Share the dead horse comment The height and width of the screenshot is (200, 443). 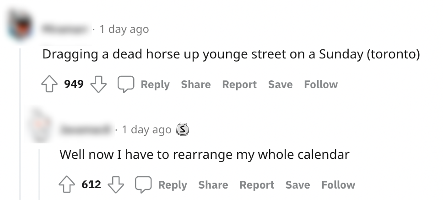tap(195, 84)
